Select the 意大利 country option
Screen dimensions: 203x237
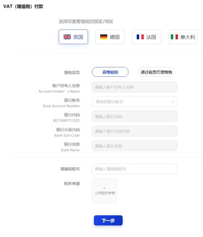tap(183, 37)
